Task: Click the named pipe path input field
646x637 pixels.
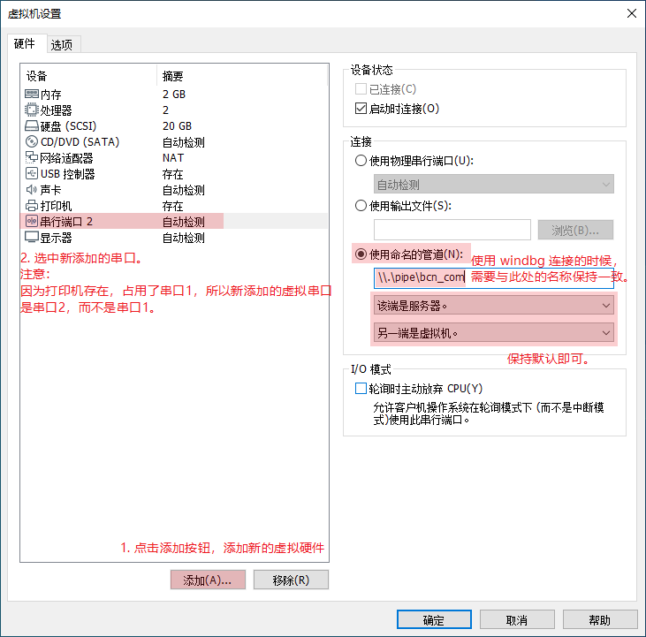Action: [x=494, y=278]
